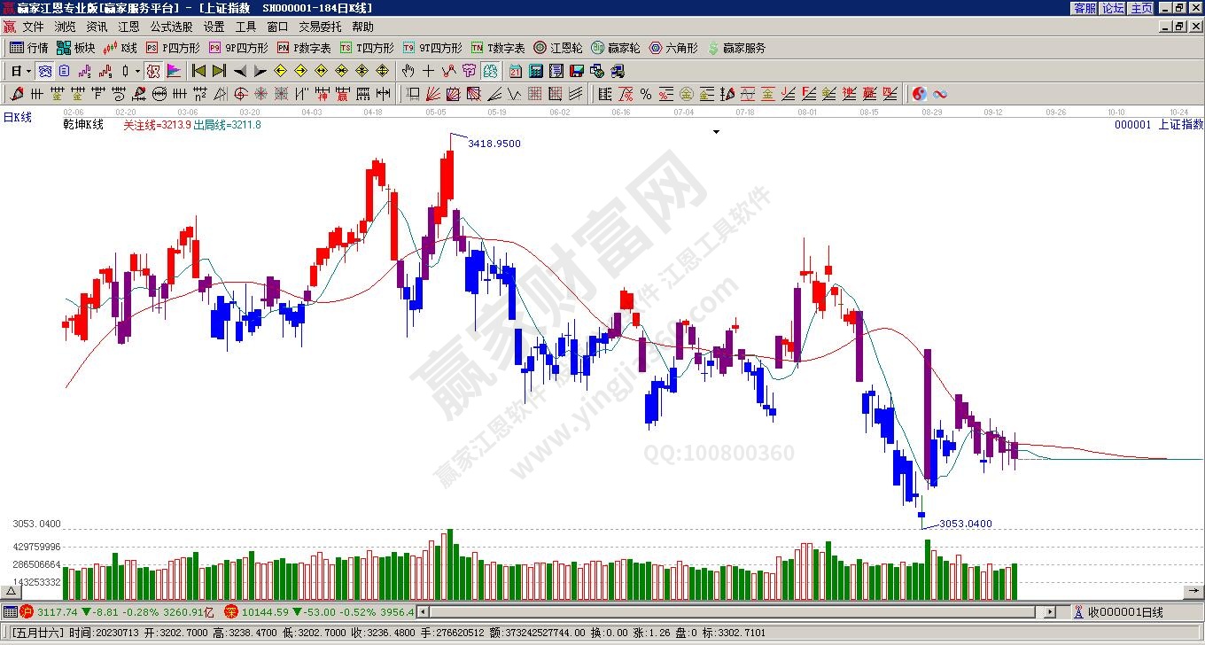Click the yin-yang taiji icon

click(919, 94)
